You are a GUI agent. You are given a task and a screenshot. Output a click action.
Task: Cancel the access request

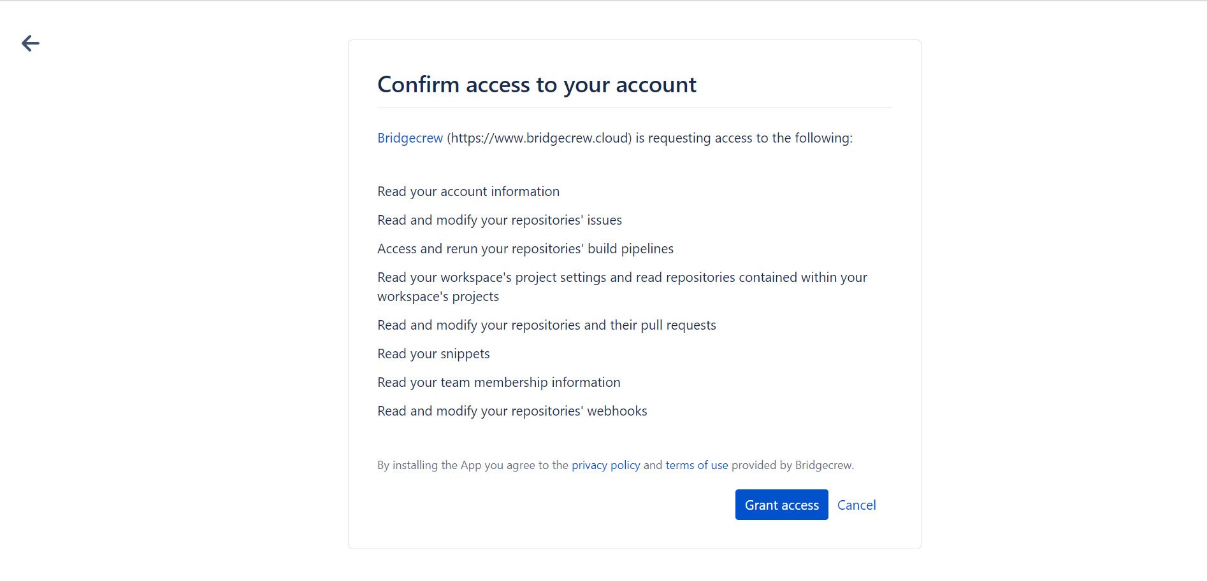pos(856,505)
